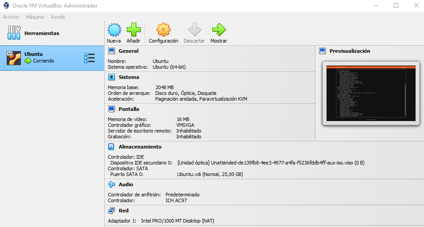Screen dimensions: 424x227
Task: Open the Ayuda menu
Action: 57,17
